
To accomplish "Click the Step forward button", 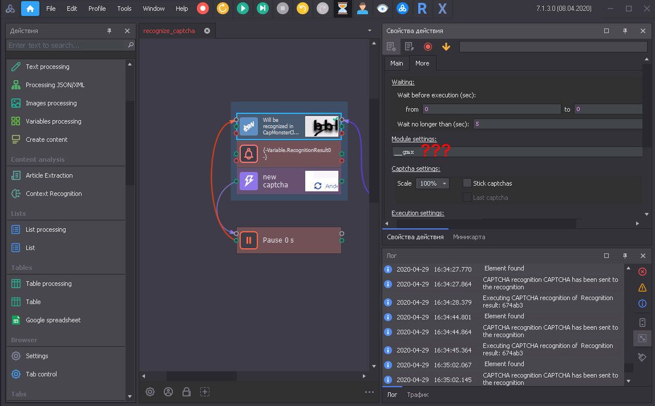I will point(262,9).
